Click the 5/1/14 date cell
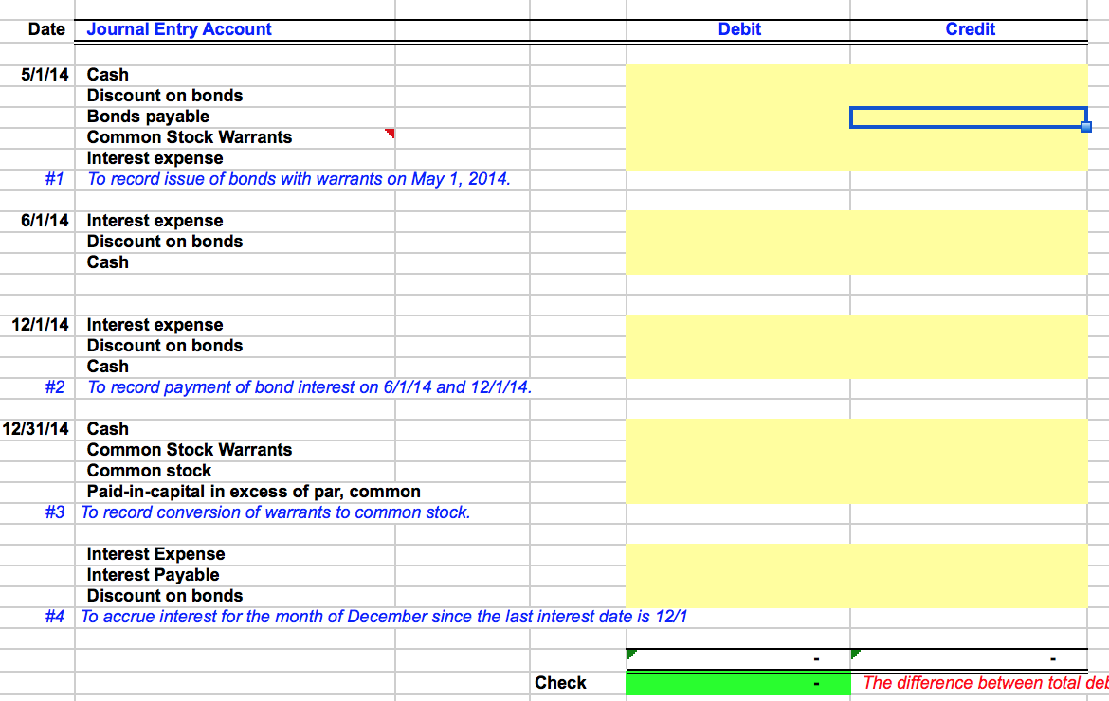1109x701 pixels. (45, 75)
